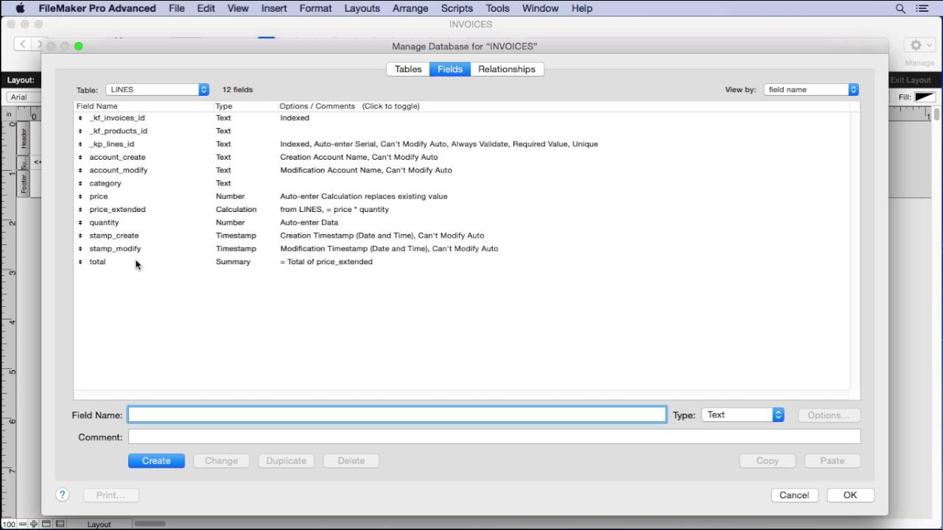Image resolution: width=943 pixels, height=530 pixels.
Task: Select the total summary field row
Action: (461, 261)
